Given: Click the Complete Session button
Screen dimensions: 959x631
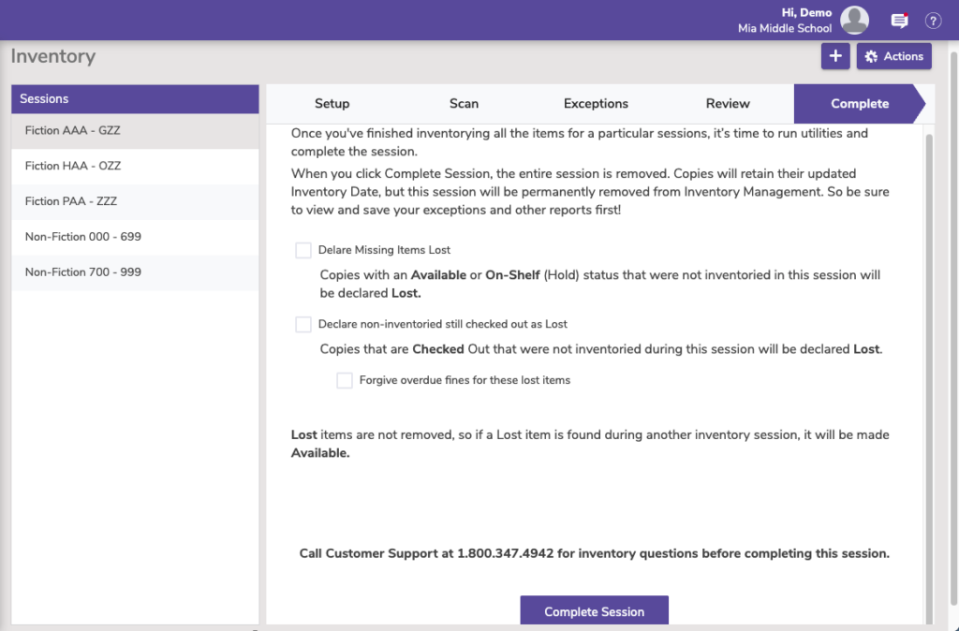Looking at the screenshot, I should (x=595, y=610).
